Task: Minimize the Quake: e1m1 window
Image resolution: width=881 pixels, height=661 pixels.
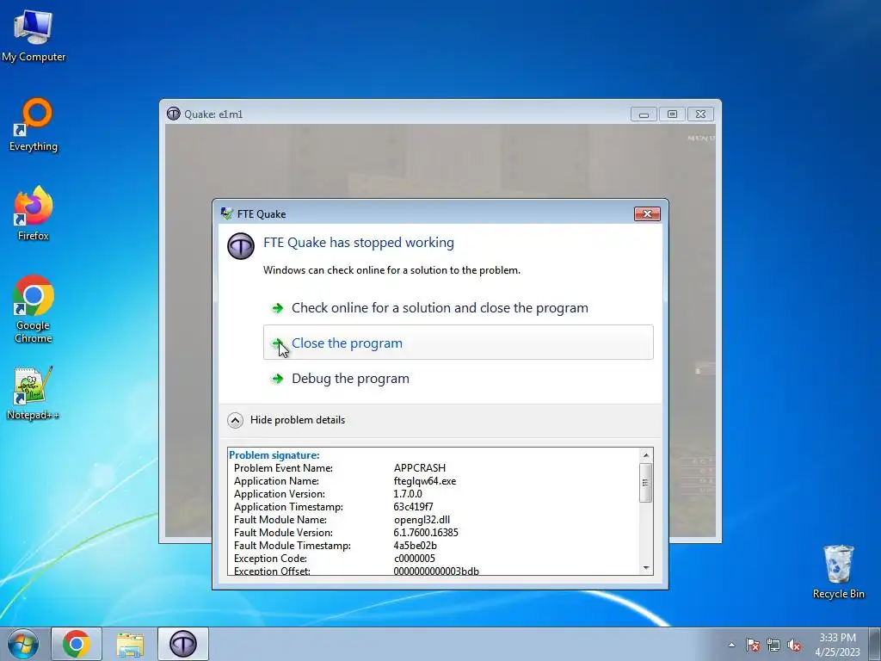Action: pyautogui.click(x=644, y=114)
